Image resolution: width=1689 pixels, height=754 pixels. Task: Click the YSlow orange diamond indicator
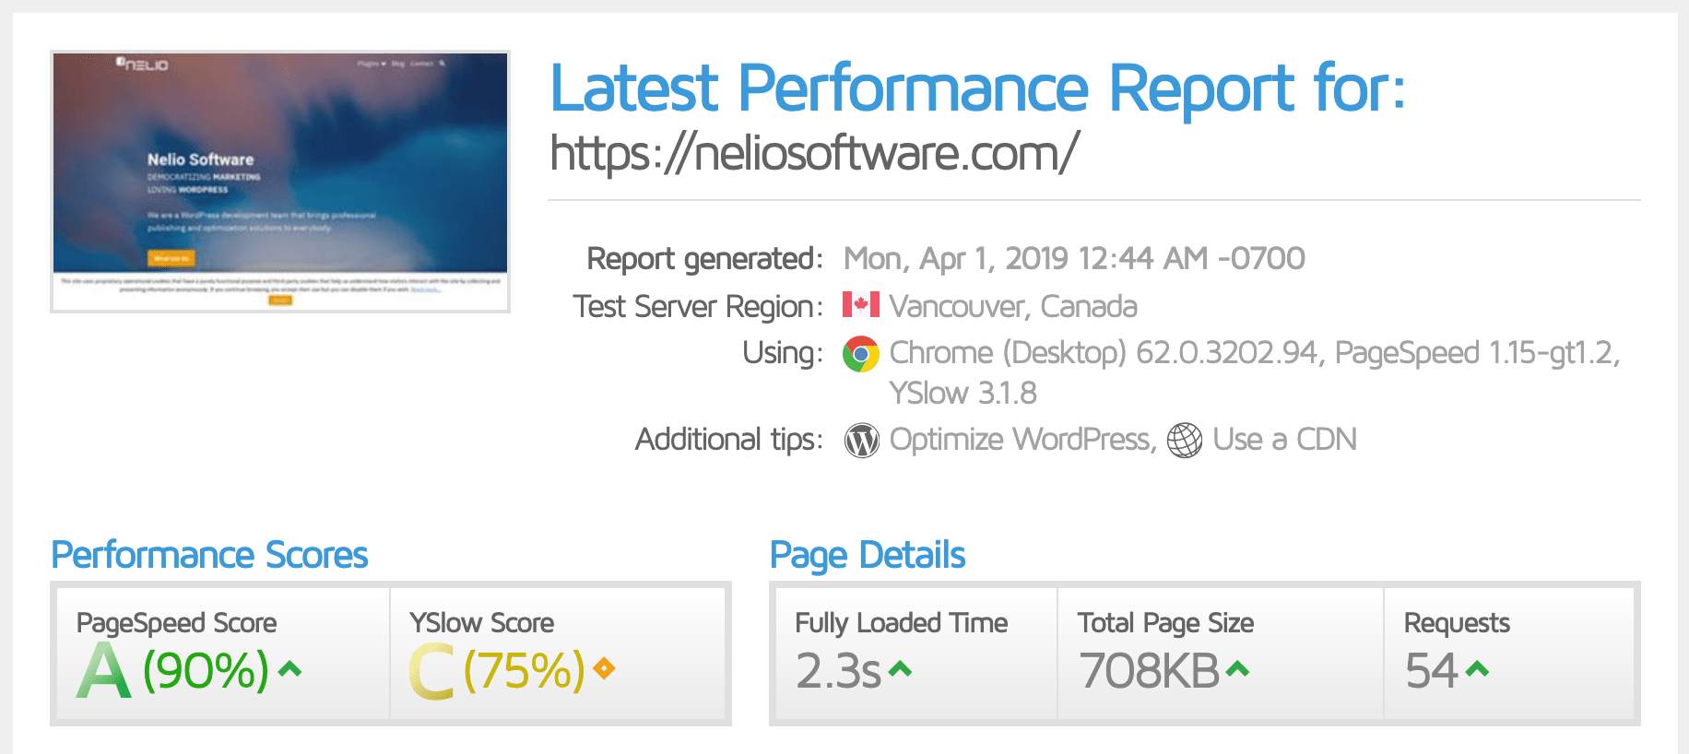(x=604, y=668)
